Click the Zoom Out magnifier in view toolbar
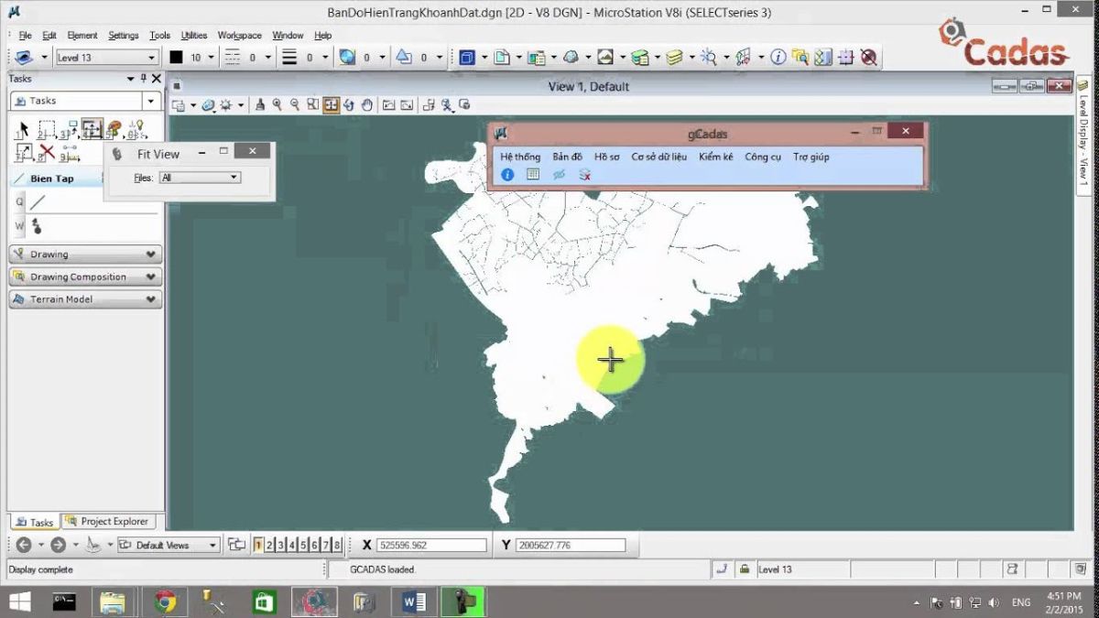 pyautogui.click(x=295, y=104)
